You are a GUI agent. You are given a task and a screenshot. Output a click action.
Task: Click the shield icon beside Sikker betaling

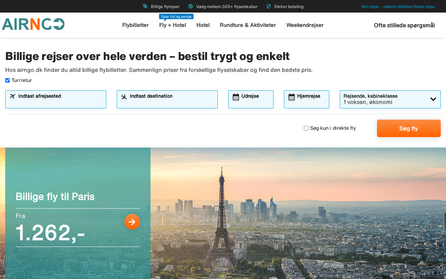coord(269,6)
